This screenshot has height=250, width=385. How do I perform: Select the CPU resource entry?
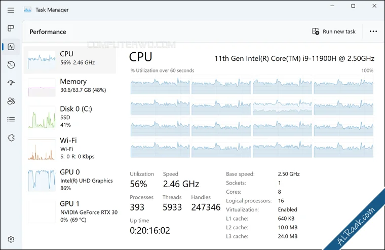pyautogui.click(x=70, y=60)
